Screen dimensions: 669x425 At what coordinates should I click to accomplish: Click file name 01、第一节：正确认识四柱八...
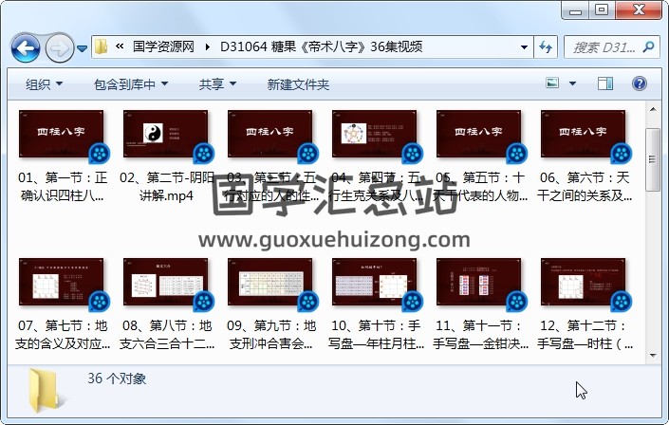point(63,187)
